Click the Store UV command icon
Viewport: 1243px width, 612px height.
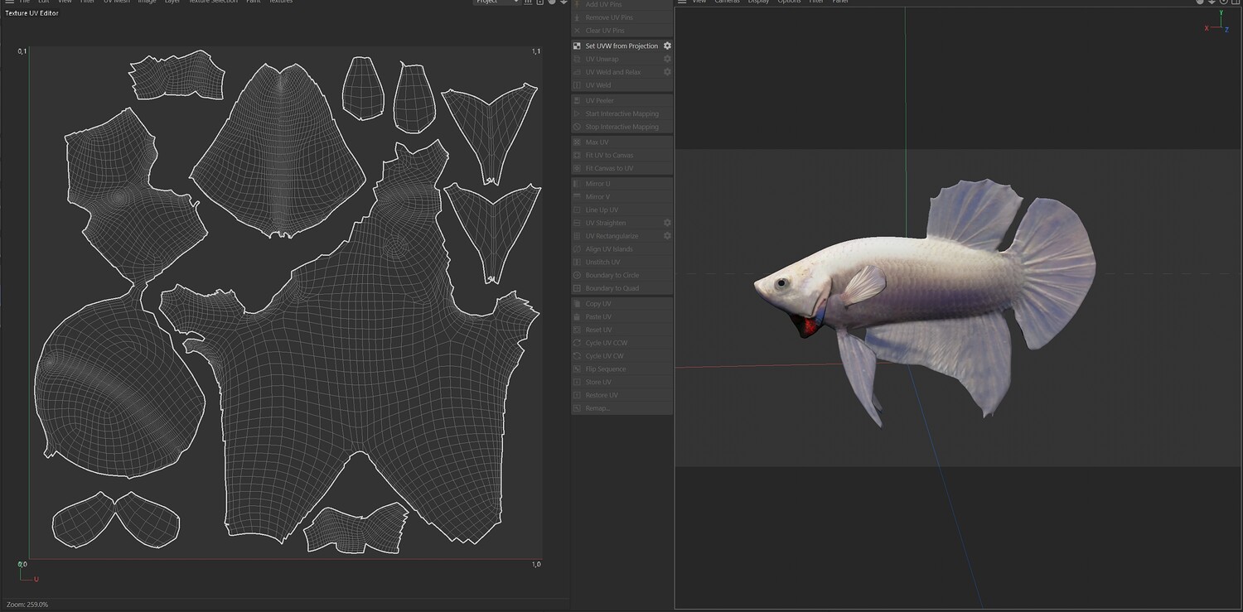click(577, 382)
